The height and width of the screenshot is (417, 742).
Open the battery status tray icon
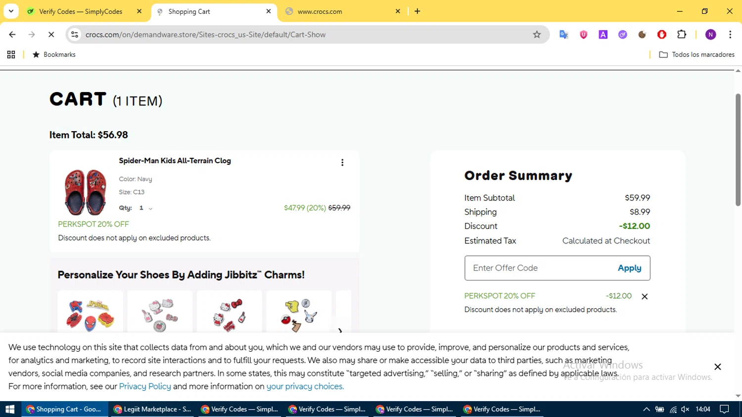click(x=659, y=409)
